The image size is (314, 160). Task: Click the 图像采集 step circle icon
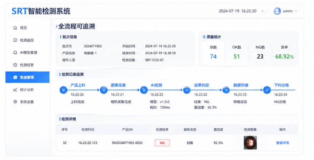pos(104,90)
